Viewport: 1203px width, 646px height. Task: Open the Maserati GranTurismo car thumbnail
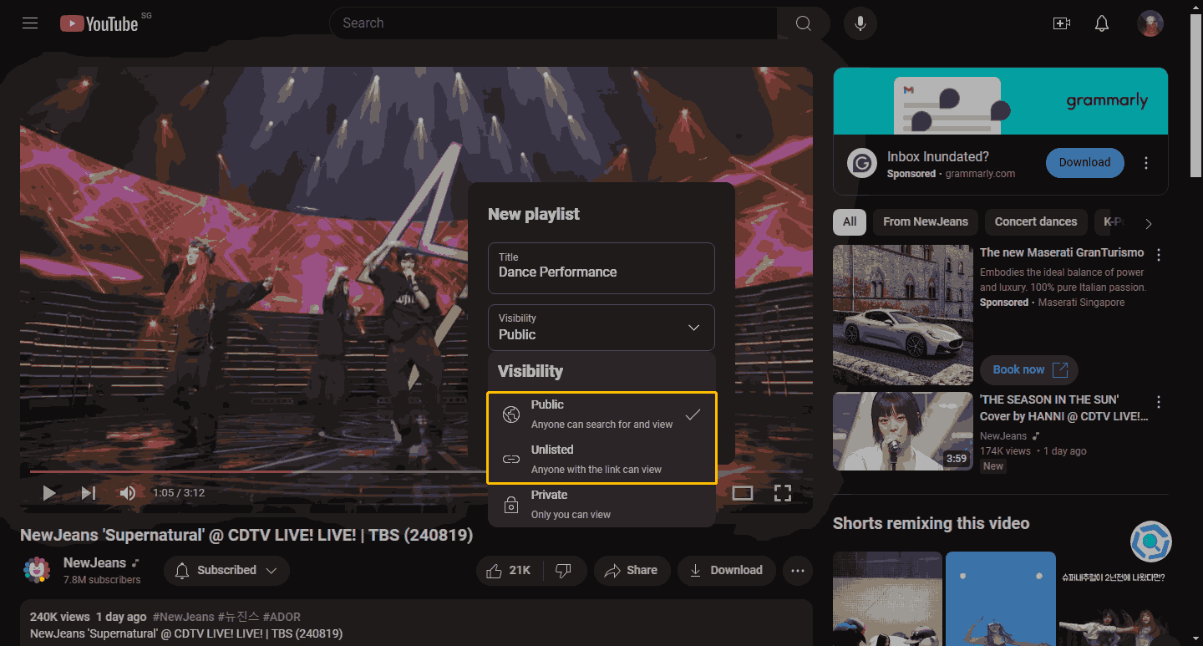(x=903, y=315)
